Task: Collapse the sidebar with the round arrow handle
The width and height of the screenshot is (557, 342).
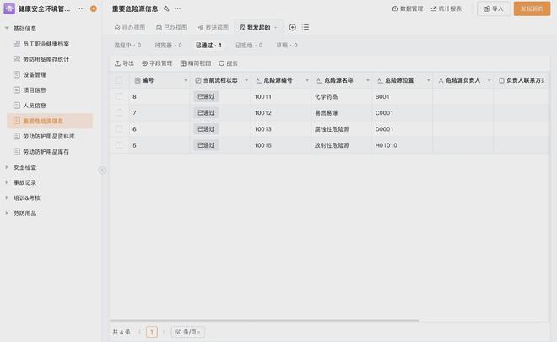Action: point(102,171)
